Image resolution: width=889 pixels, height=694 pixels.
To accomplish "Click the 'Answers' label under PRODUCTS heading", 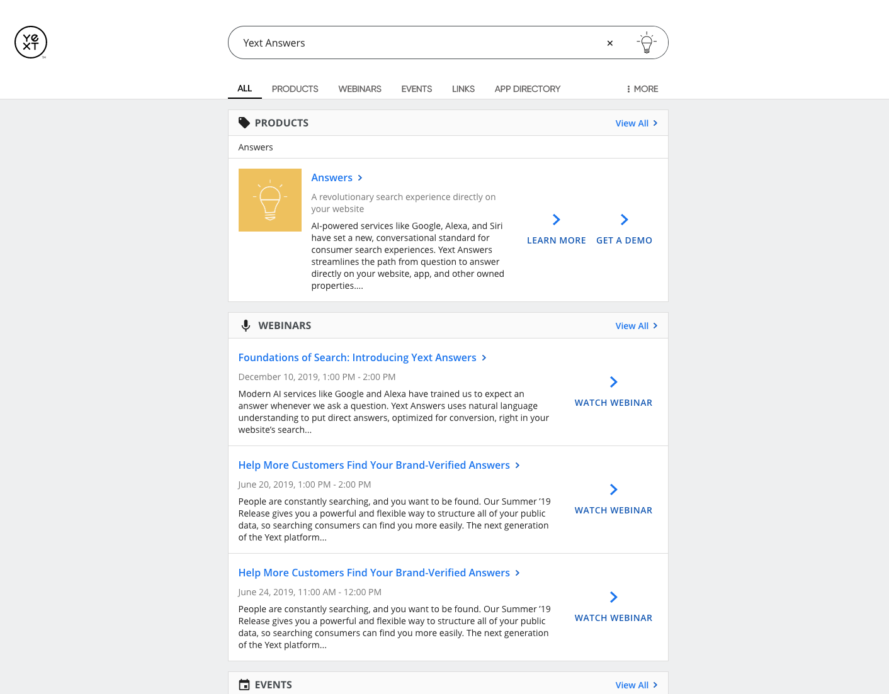I will 256,147.
